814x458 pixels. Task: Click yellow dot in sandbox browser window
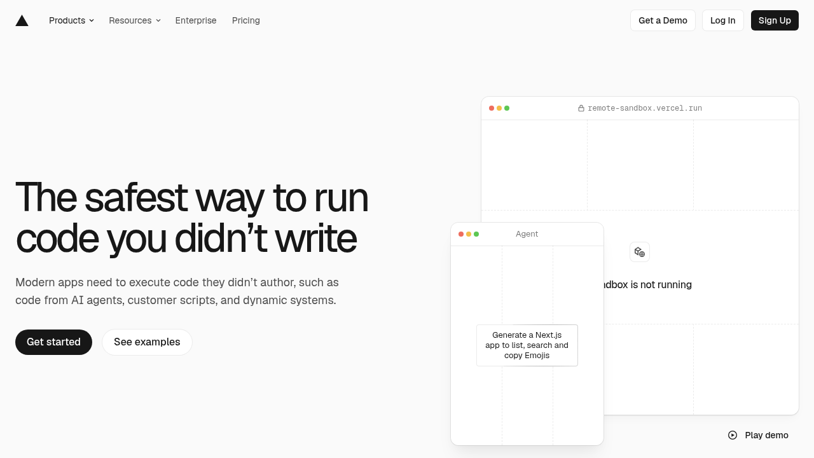click(499, 108)
